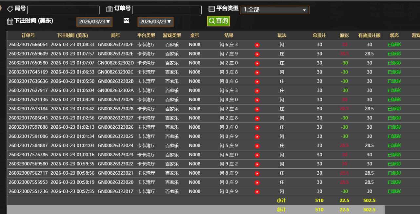The height and width of the screenshot is (214, 420).
Task: Select the 有效投注额 column header
Action: pyautogui.click(x=369, y=35)
